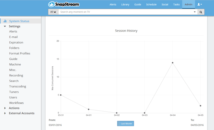The width and height of the screenshot is (214, 130).
Task: Click the 03-31 data point on chart
Action: 61,95
